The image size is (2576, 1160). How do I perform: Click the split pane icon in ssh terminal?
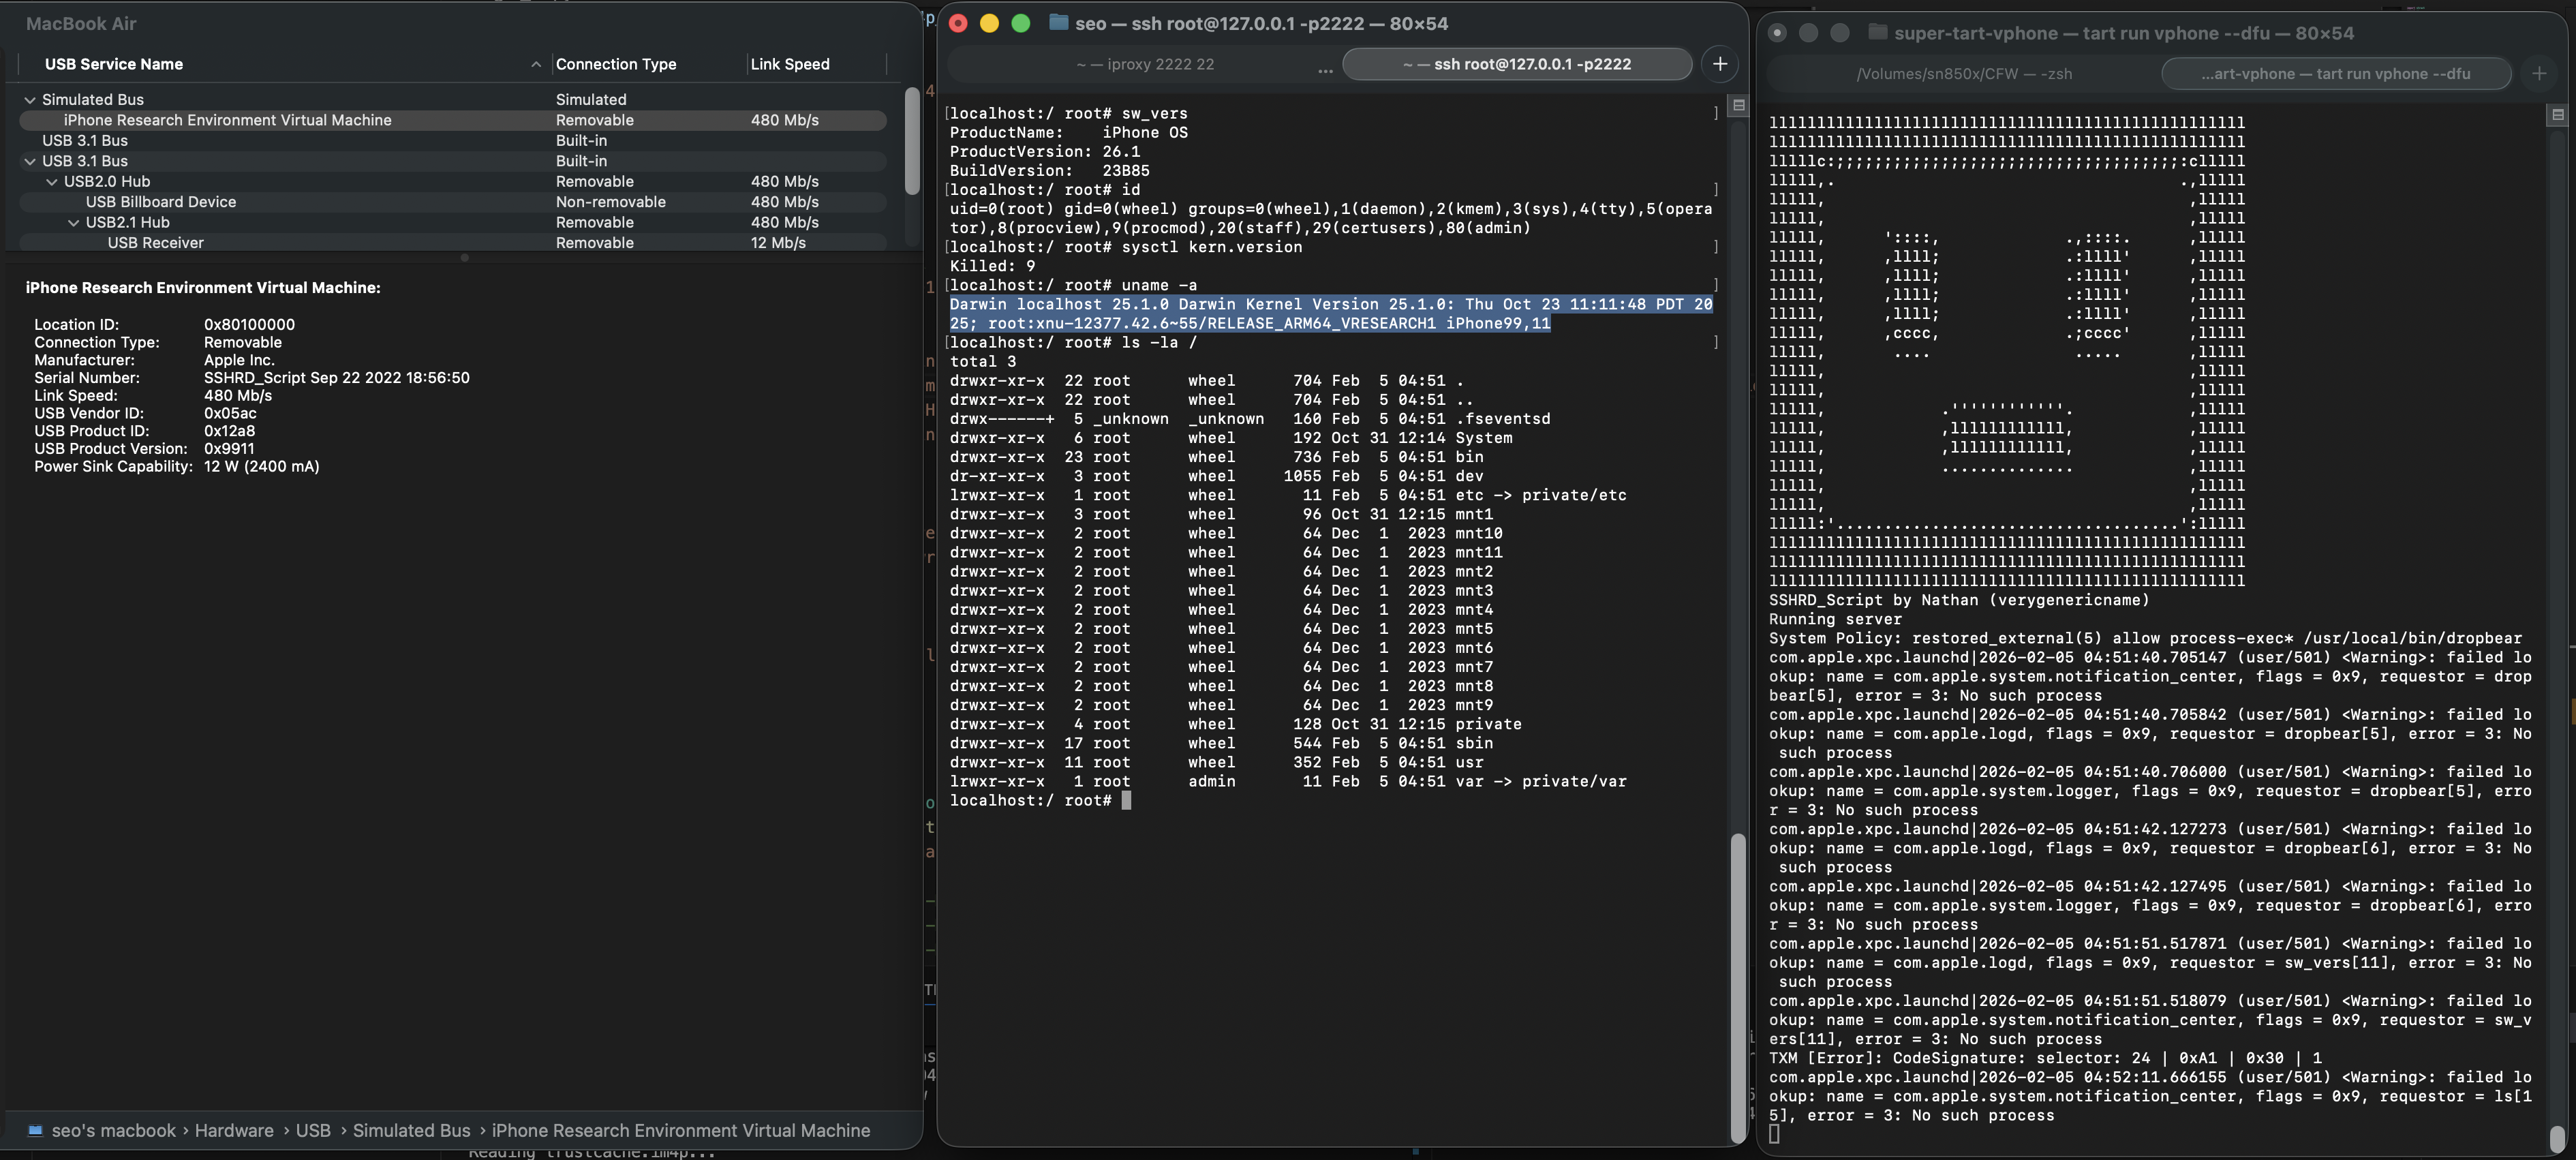point(1738,105)
